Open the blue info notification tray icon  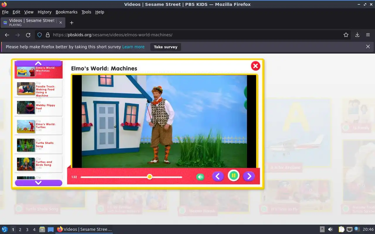pos(357,229)
